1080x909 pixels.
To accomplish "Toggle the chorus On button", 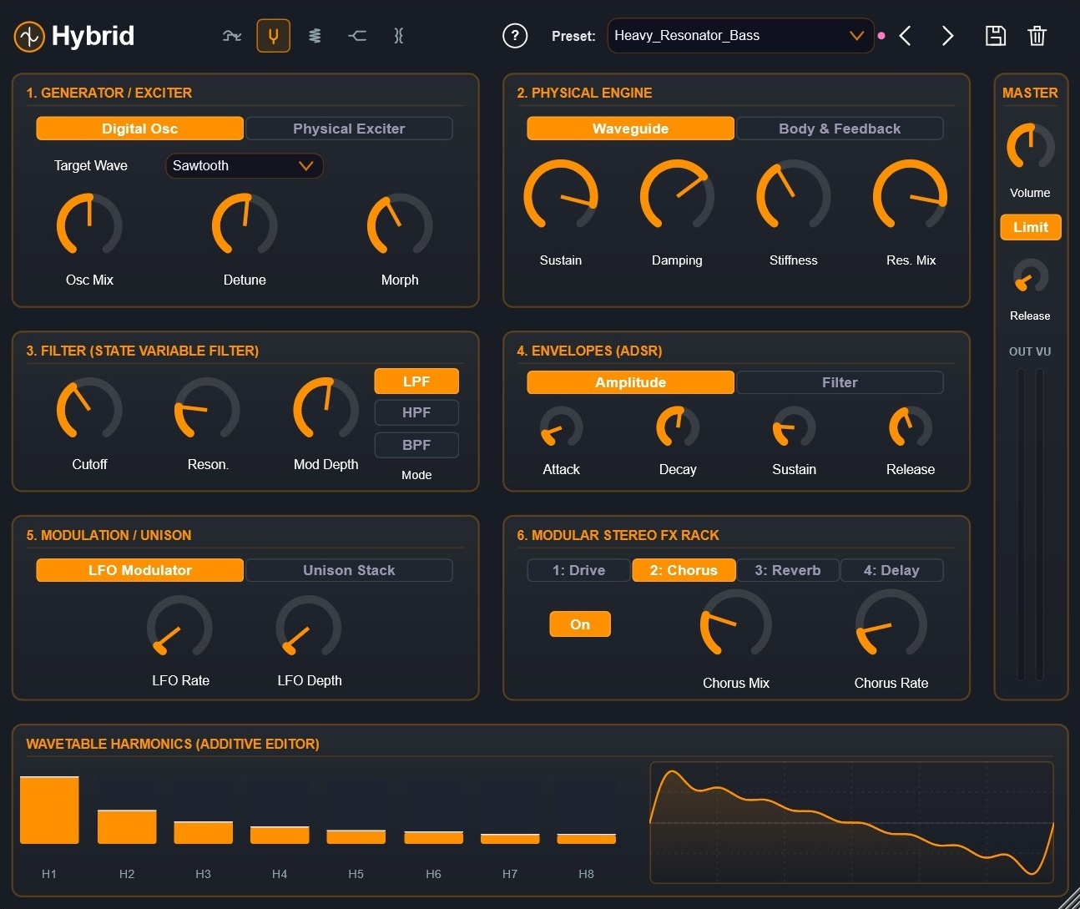I will (x=580, y=624).
